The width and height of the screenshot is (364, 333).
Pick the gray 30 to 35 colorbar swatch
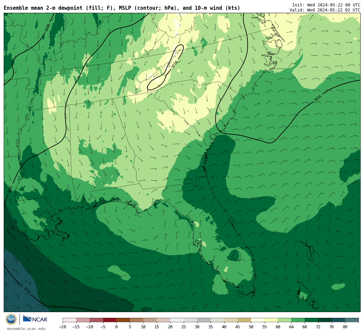point(204,320)
